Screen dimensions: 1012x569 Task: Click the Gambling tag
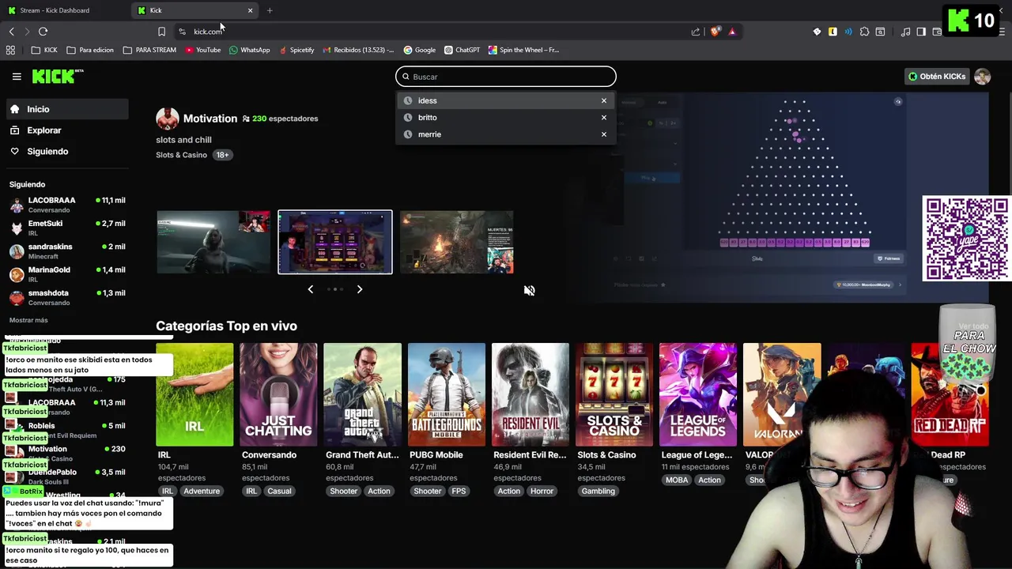(599, 491)
